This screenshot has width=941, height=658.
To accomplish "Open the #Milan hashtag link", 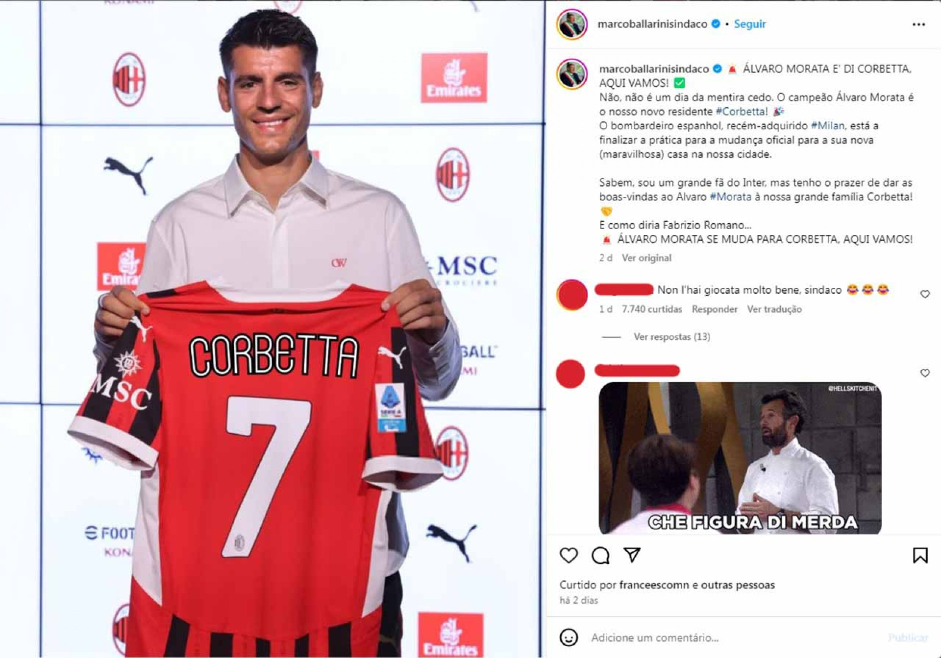I will (x=827, y=125).
